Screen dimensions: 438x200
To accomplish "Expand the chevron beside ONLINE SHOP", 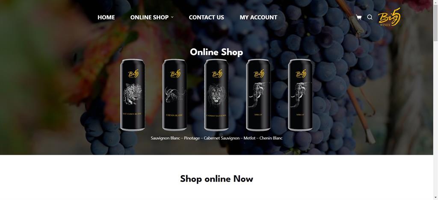I will click(x=172, y=17).
